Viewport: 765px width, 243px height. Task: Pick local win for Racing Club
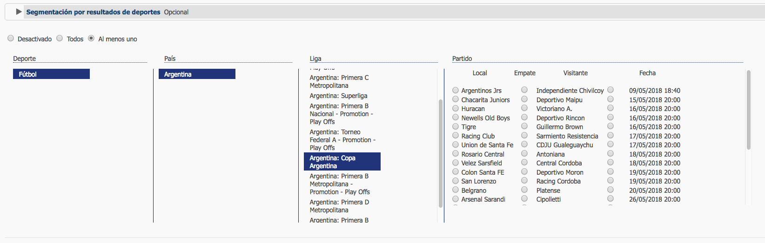[456, 136]
